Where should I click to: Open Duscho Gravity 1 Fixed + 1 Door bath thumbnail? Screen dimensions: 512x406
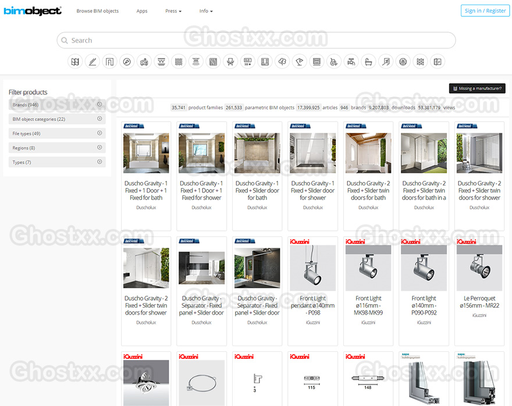(x=146, y=153)
